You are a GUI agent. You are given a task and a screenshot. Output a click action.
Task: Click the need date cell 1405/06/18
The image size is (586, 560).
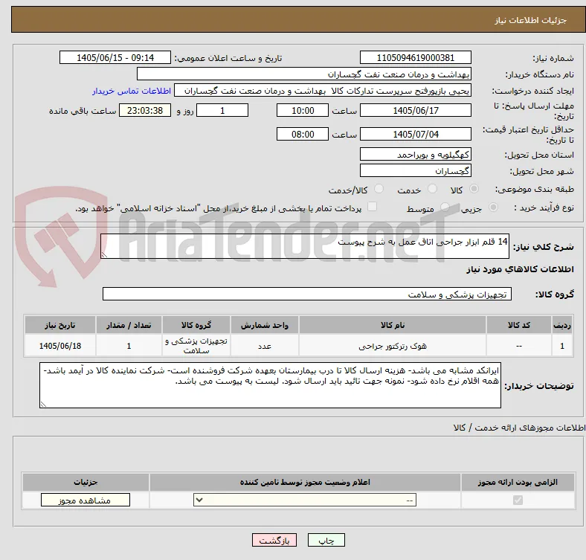click(x=60, y=346)
